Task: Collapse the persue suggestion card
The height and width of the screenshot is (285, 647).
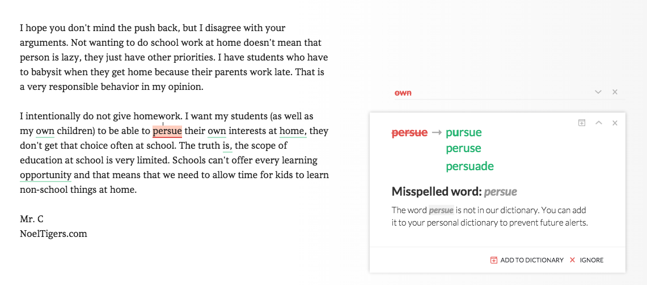Action: click(x=598, y=123)
